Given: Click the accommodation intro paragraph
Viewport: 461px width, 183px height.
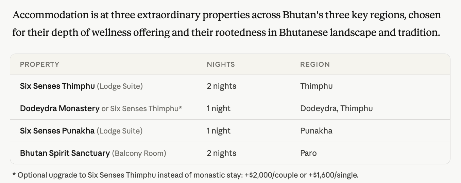Looking at the screenshot, I should point(226,24).
